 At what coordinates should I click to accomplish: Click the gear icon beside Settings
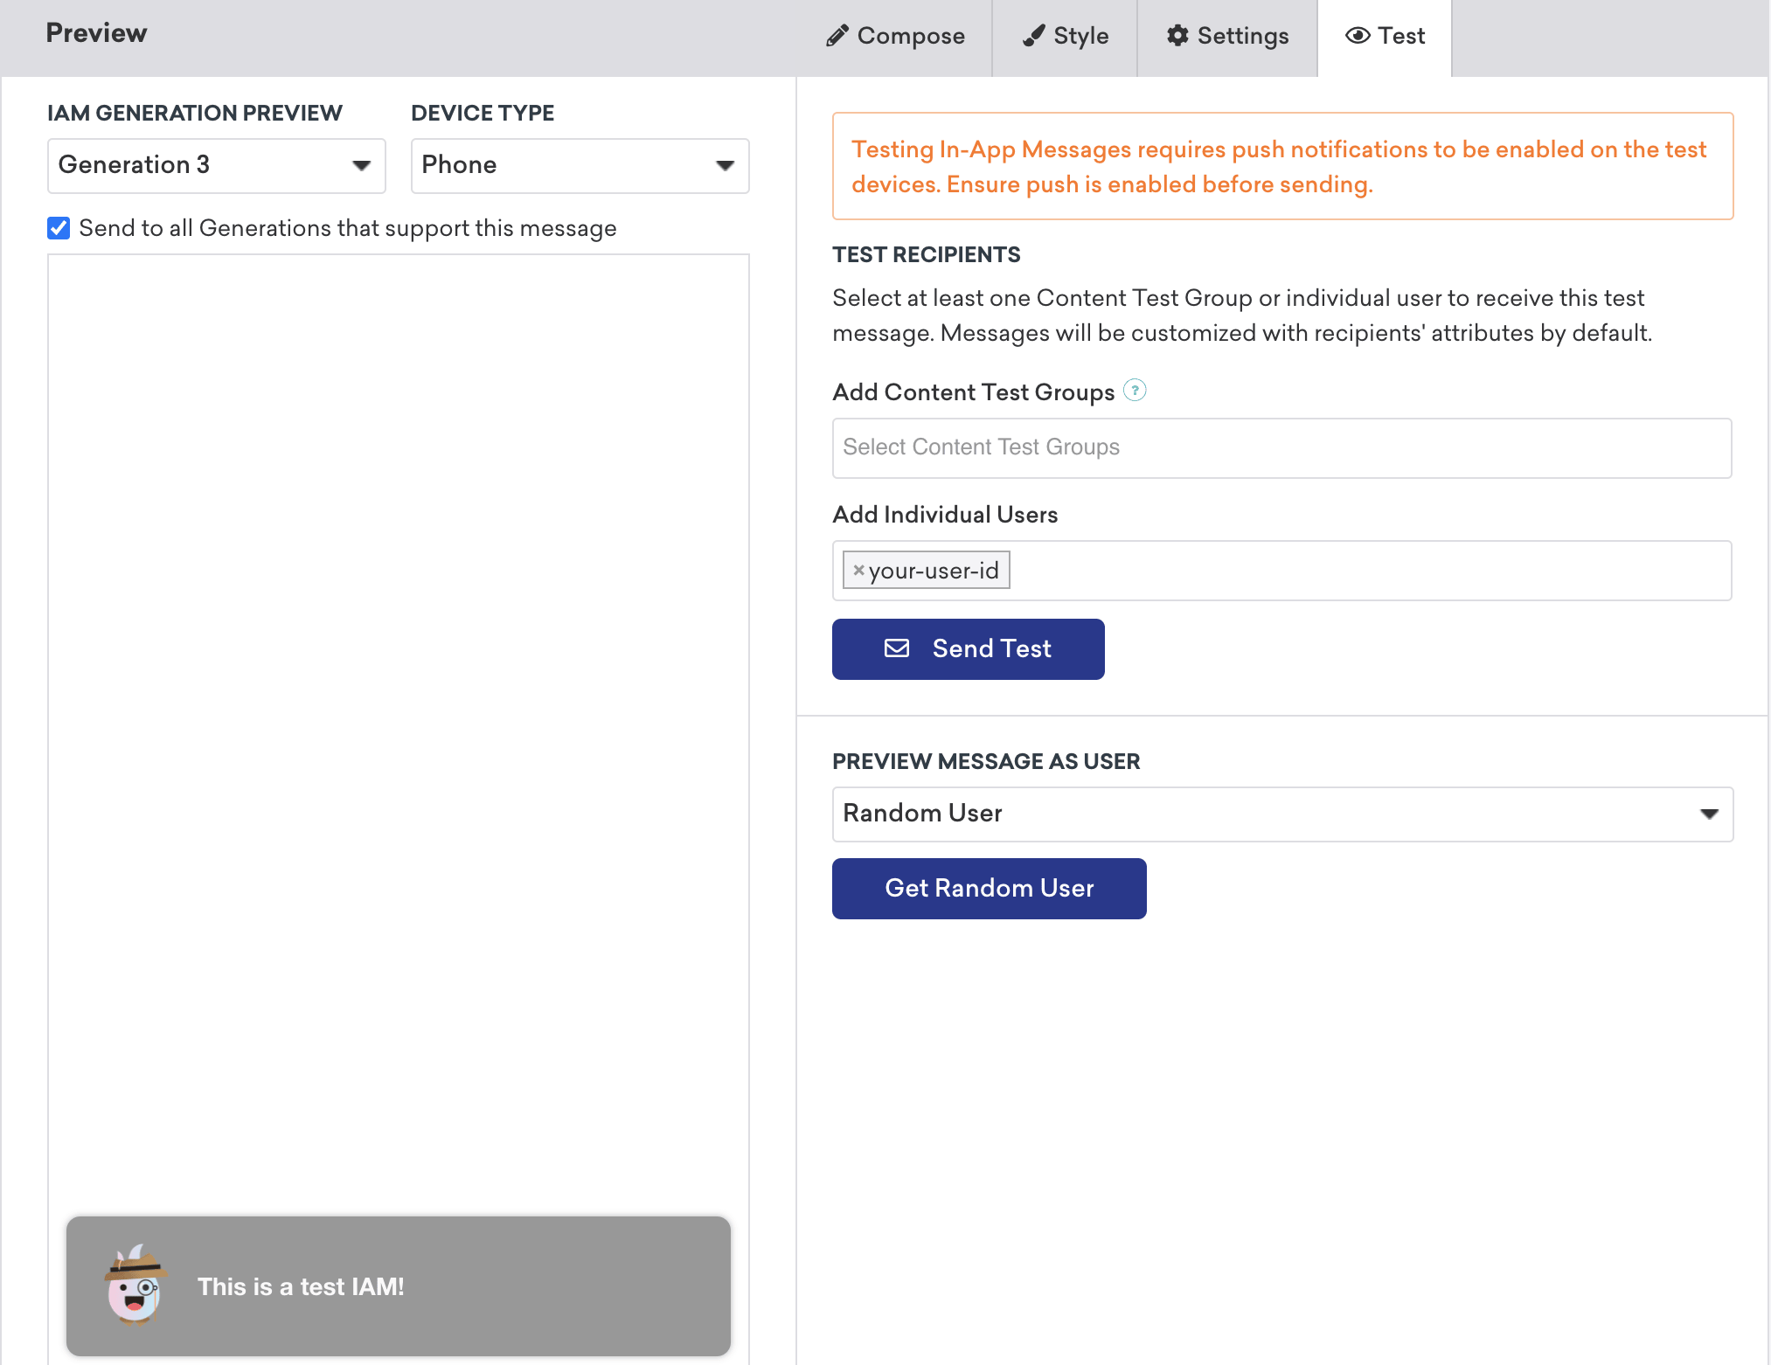click(x=1177, y=36)
